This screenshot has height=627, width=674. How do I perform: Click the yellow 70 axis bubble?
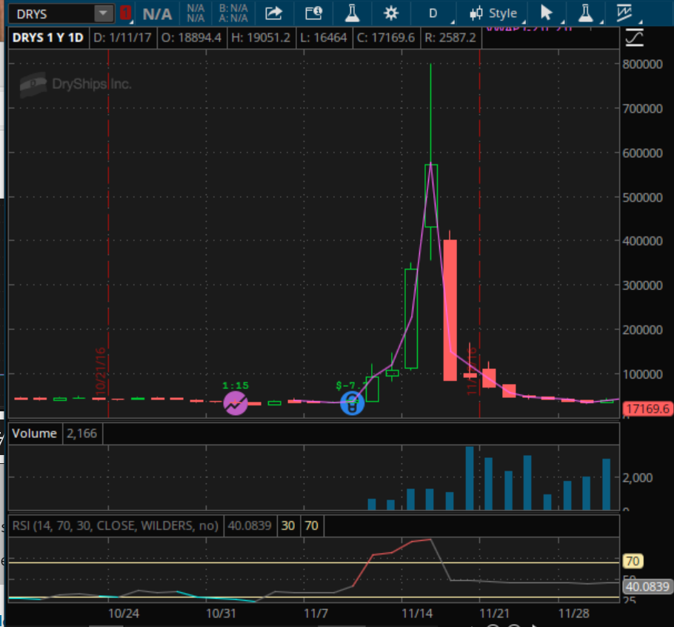[633, 561]
